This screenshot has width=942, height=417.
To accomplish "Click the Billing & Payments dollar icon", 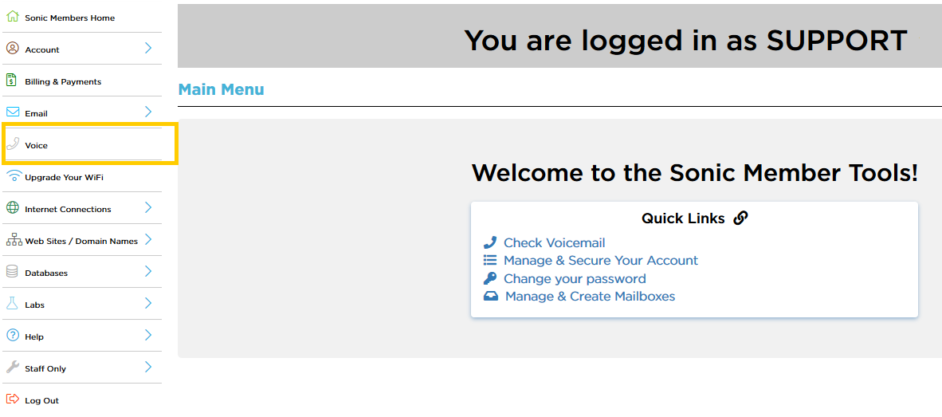I will [x=11, y=81].
